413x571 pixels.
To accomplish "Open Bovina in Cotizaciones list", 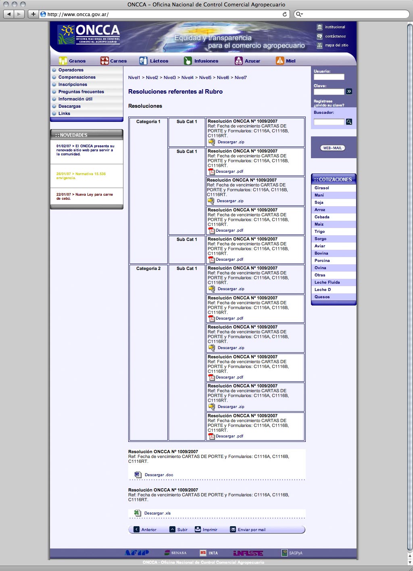I will (x=334, y=253).
